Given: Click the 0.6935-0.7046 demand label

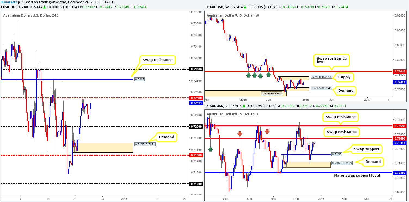Looking at the screenshot, I should click(321, 88).
